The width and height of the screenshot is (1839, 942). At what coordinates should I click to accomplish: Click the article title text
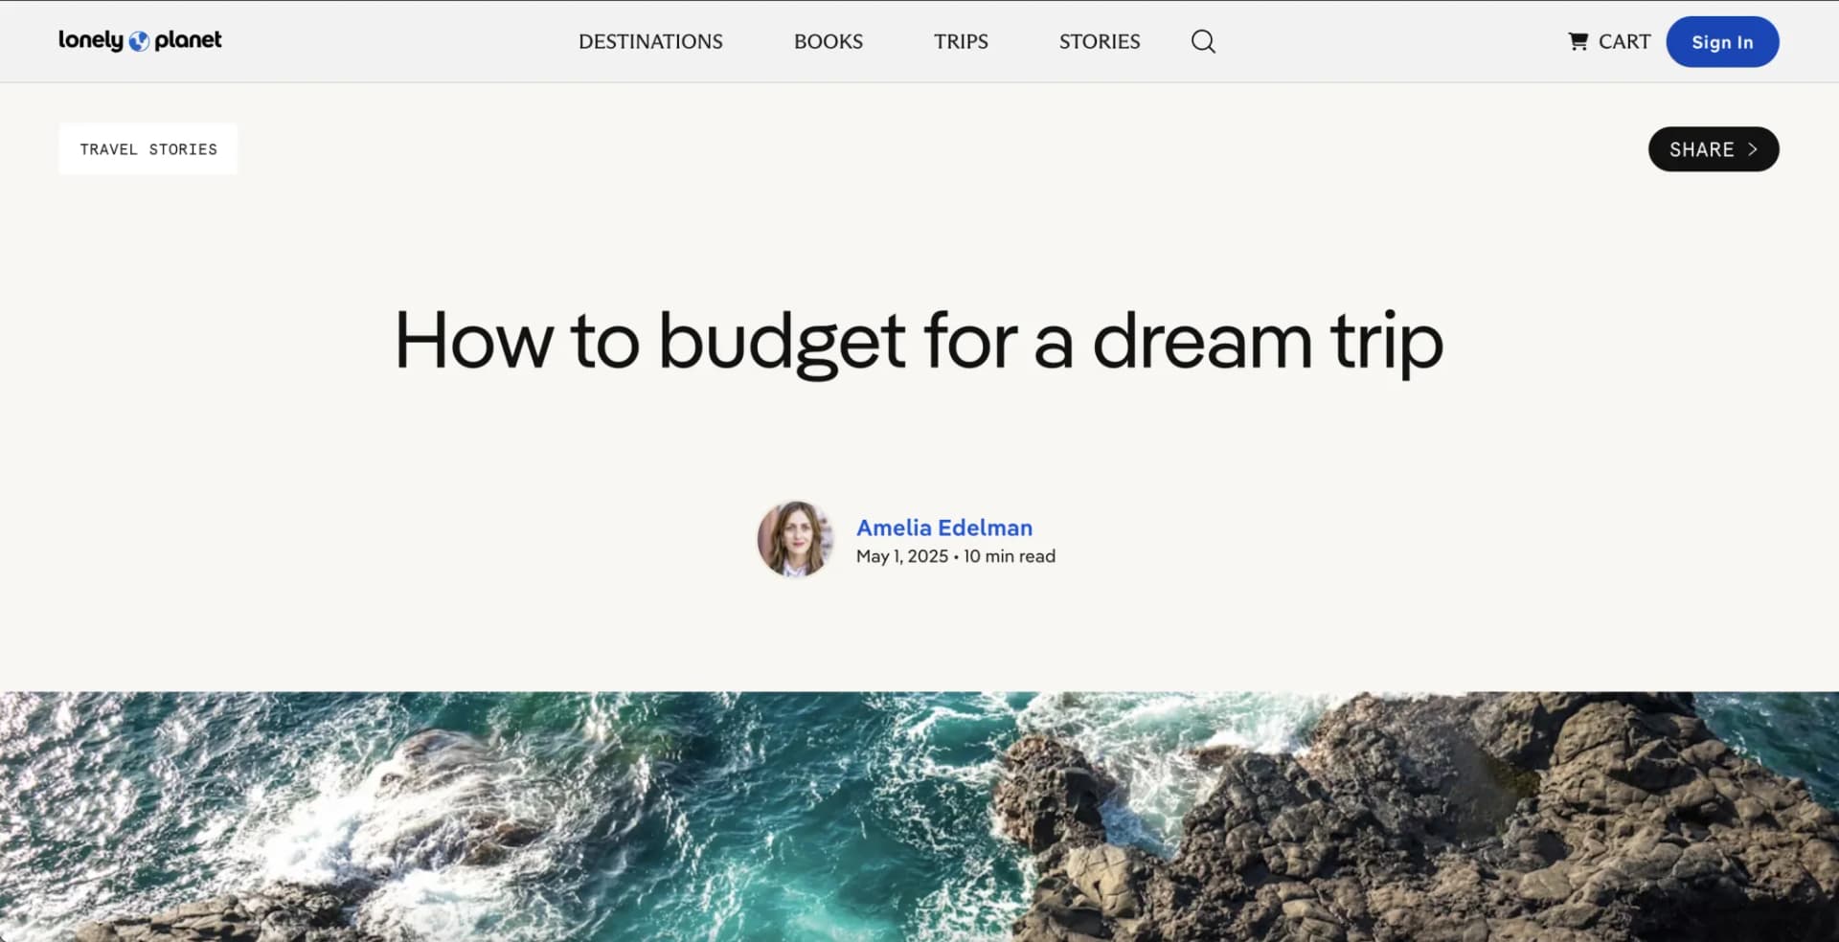[918, 341]
